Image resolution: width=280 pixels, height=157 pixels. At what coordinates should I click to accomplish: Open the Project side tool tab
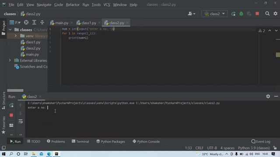3,28
